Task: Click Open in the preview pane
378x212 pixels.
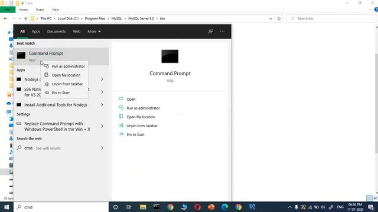Action: [131, 99]
